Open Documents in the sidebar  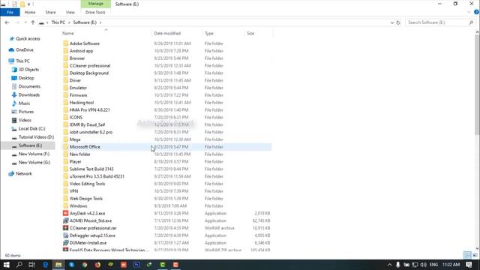tap(29, 86)
